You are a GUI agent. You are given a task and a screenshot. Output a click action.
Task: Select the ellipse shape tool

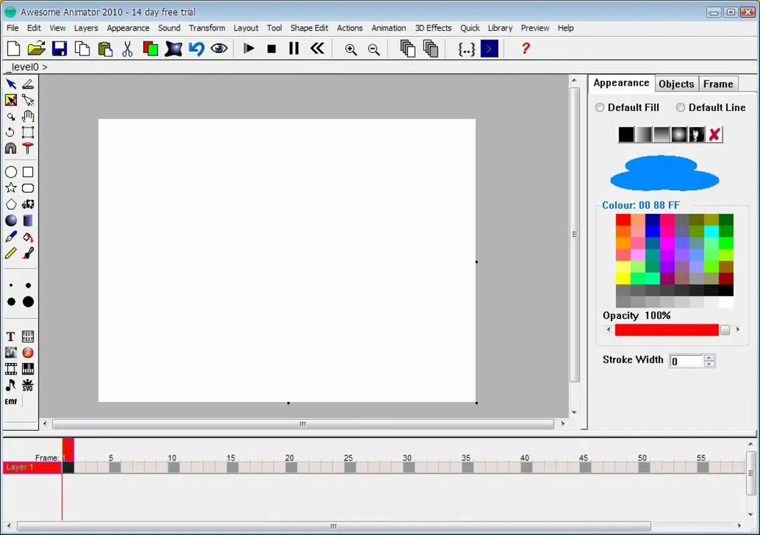11,172
